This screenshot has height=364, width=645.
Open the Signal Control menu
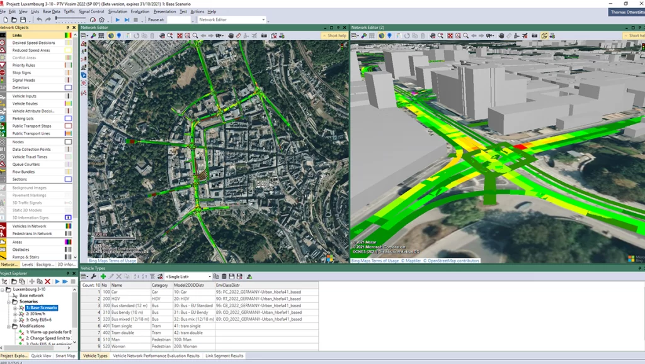[91, 11]
